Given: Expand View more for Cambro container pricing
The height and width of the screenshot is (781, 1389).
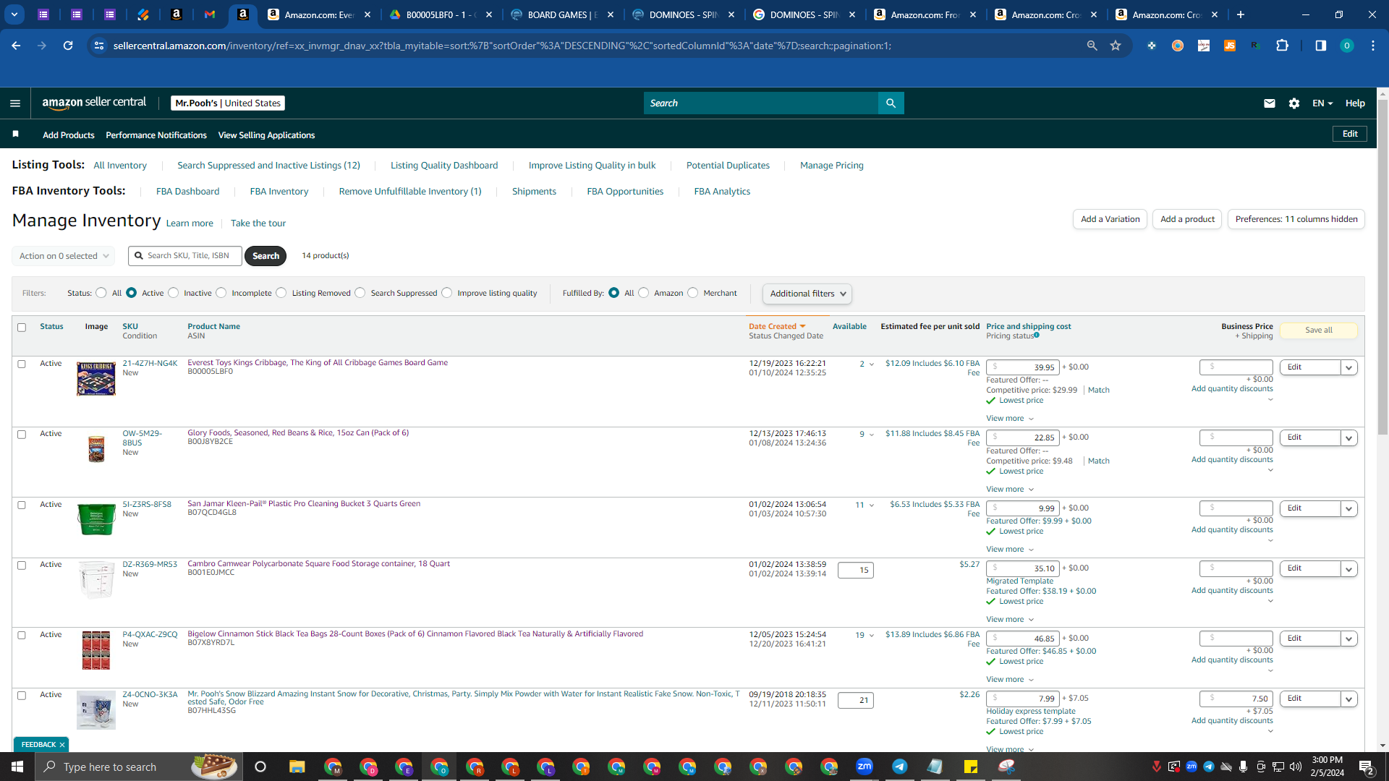Looking at the screenshot, I should (x=1010, y=620).
